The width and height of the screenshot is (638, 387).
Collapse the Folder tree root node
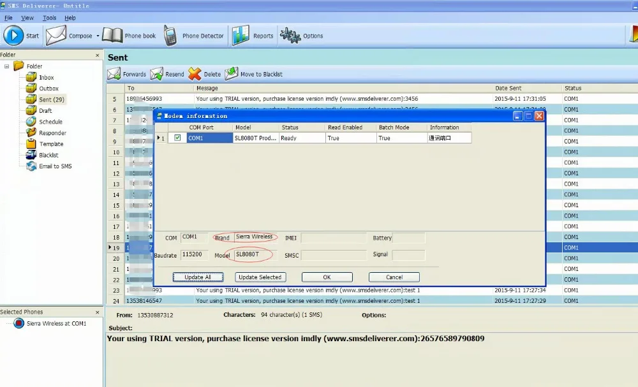click(x=7, y=66)
